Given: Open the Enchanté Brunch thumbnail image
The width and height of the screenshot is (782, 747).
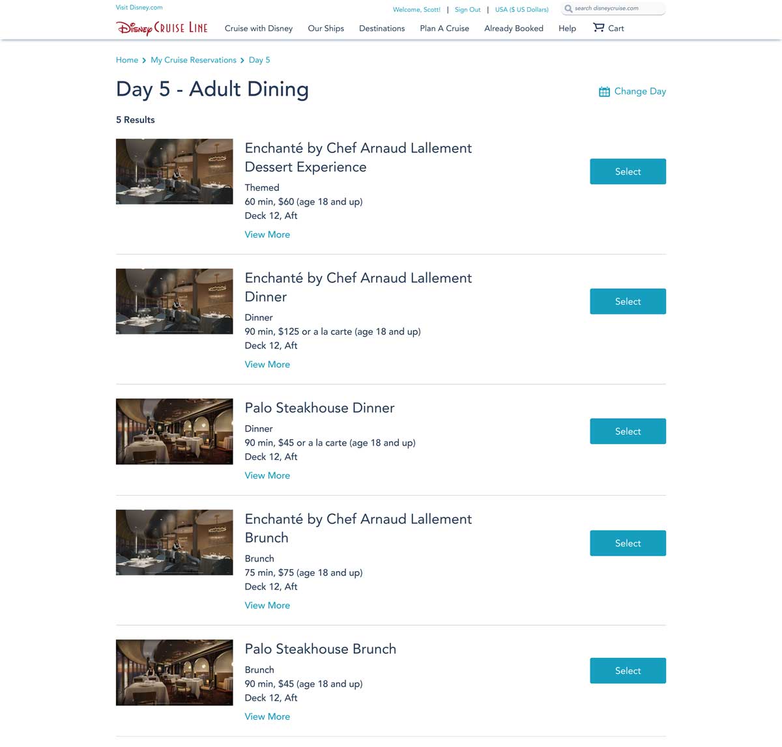Looking at the screenshot, I should tap(174, 543).
